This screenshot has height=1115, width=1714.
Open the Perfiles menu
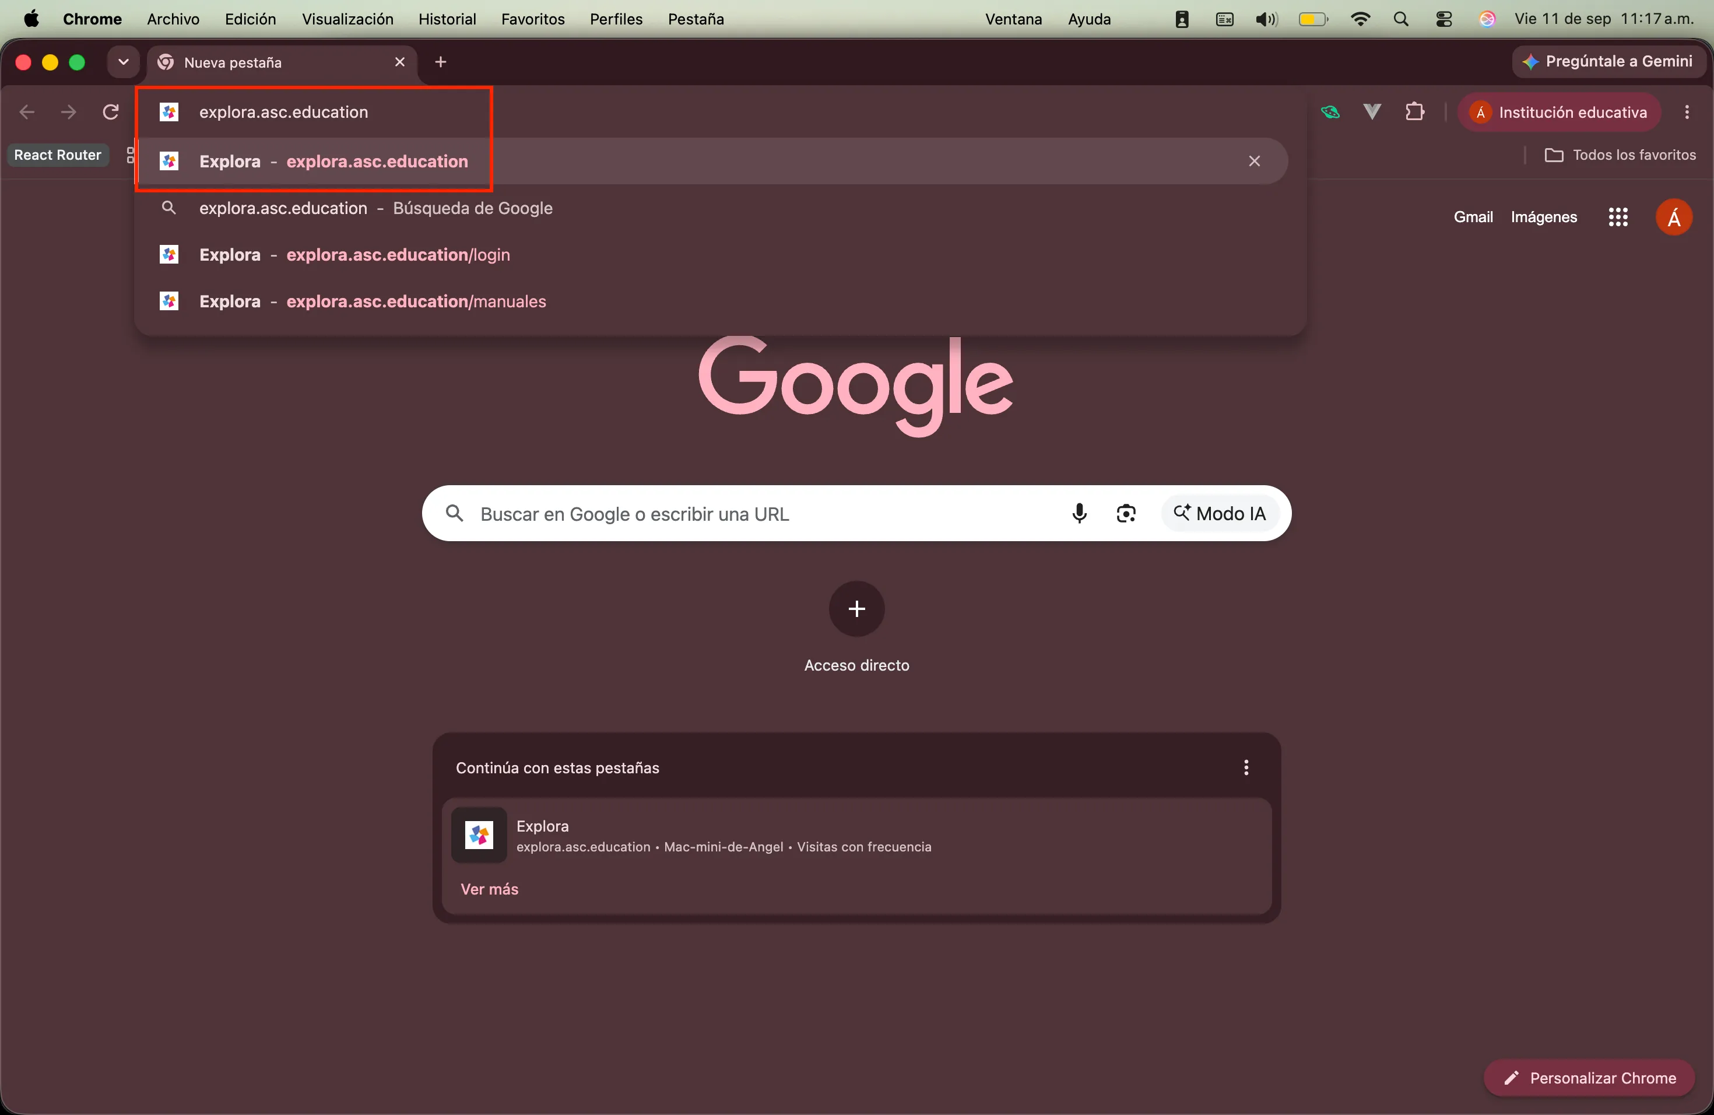point(616,19)
